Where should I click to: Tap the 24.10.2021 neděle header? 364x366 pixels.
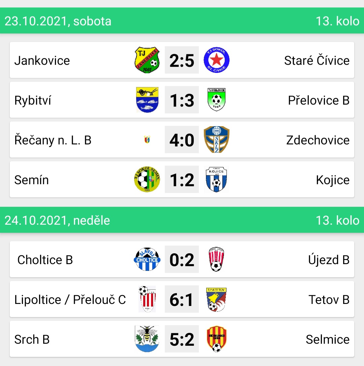tap(182, 220)
